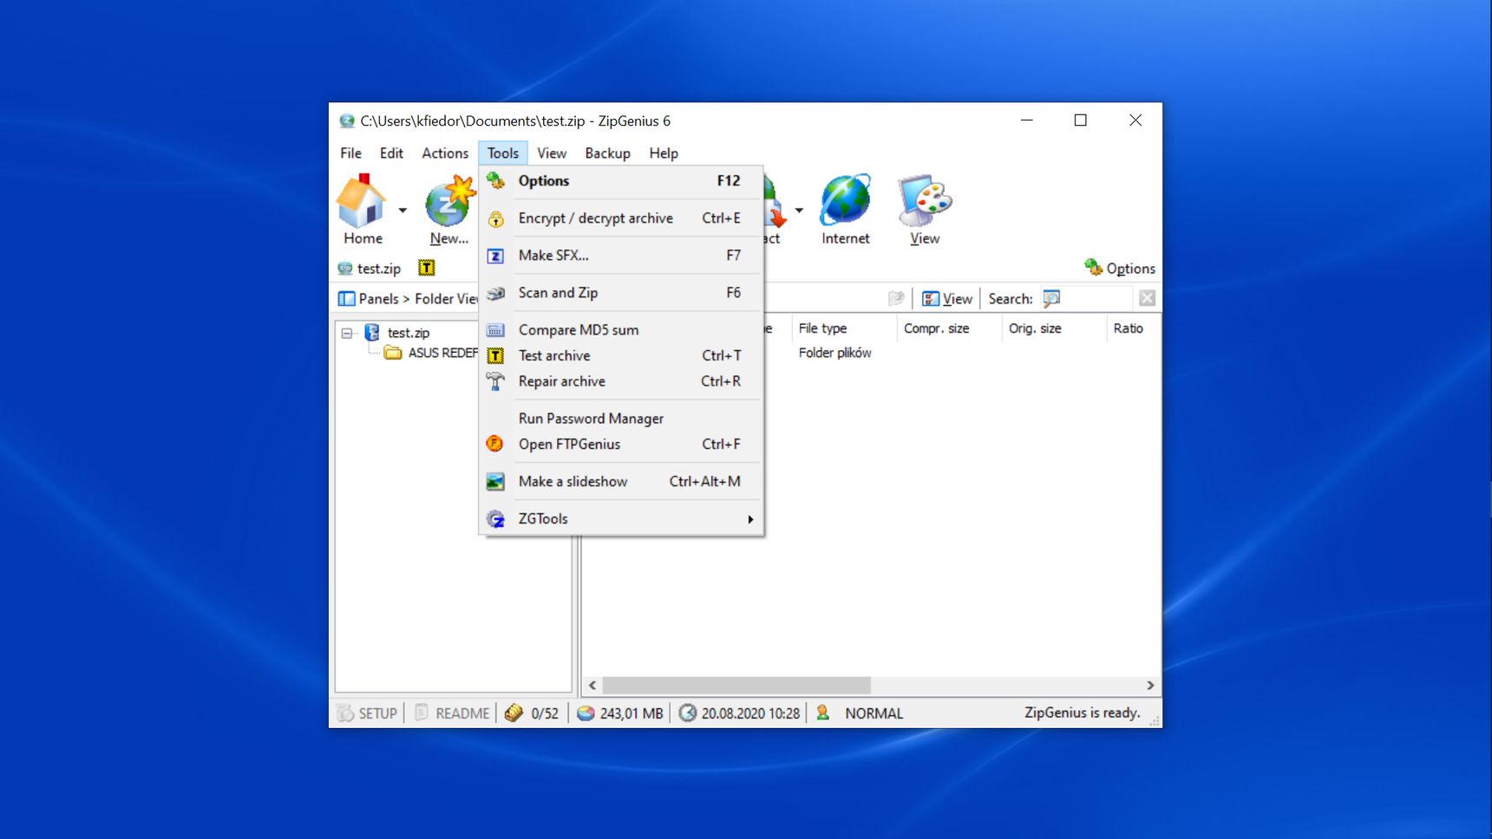The width and height of the screenshot is (1492, 839).
Task: Open the Edit menu
Action: click(391, 153)
